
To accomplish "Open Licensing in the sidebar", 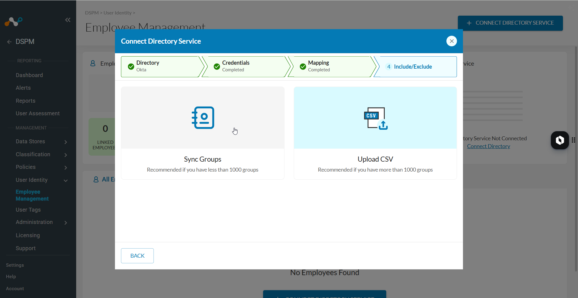I will (x=28, y=235).
